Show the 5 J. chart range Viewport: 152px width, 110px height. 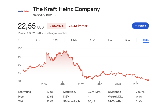[128, 40]
